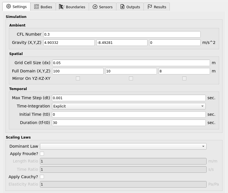Click the Grid Cell Size field

point(131,63)
